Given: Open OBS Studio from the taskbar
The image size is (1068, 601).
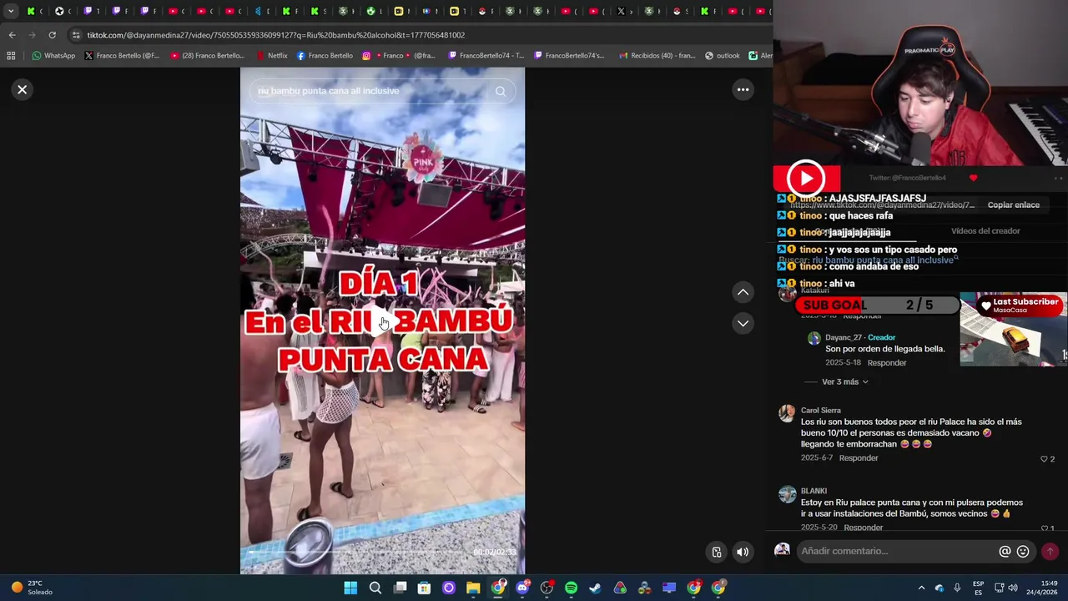Looking at the screenshot, I should pyautogui.click(x=547, y=588).
